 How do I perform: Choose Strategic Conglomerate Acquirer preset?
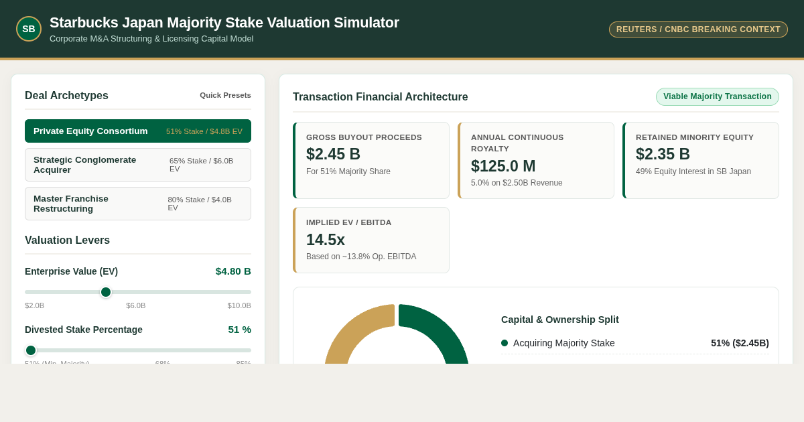[x=138, y=165]
